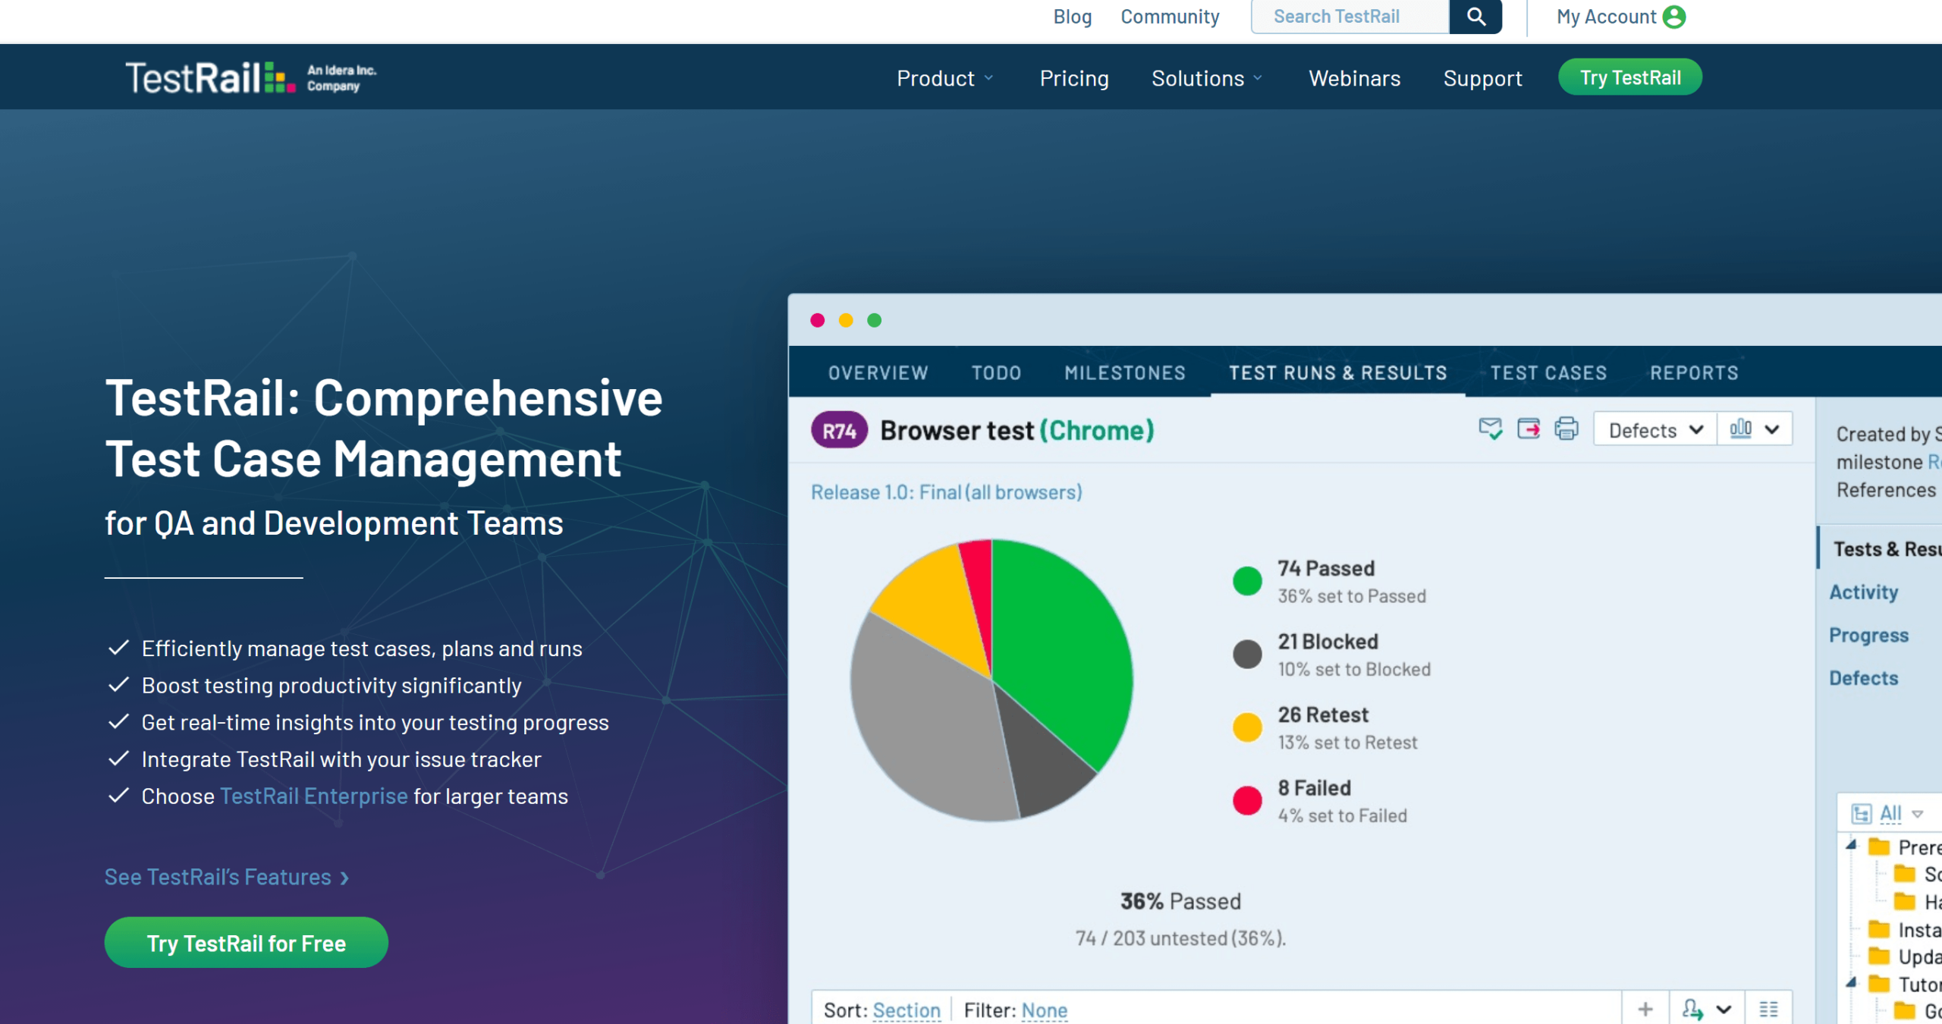Screen dimensions: 1942x1024
Task: Click the mail checkmark icon beside Browser test
Action: click(x=1490, y=429)
